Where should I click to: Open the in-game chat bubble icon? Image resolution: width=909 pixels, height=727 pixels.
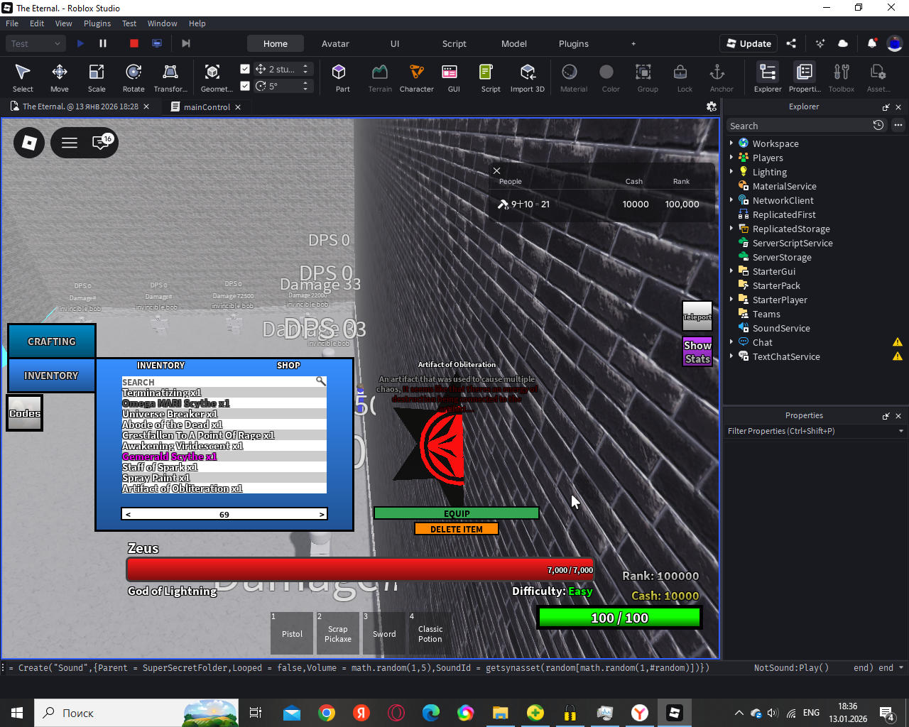[102, 143]
